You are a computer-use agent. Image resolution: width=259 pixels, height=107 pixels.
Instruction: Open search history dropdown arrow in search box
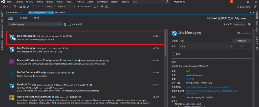pos(61,24)
